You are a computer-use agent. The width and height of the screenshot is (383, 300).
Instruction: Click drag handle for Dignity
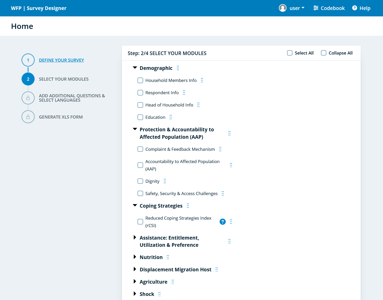pyautogui.click(x=165, y=181)
